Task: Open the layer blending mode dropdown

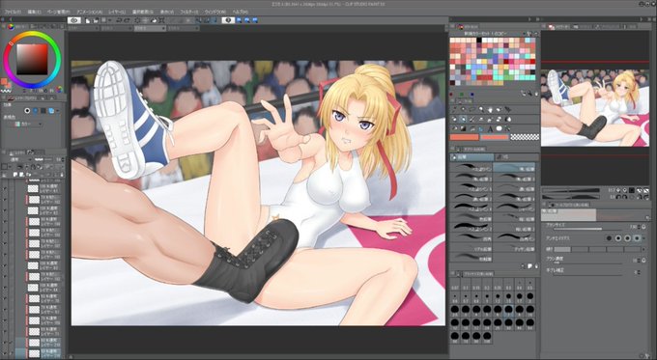Action: click(21, 159)
